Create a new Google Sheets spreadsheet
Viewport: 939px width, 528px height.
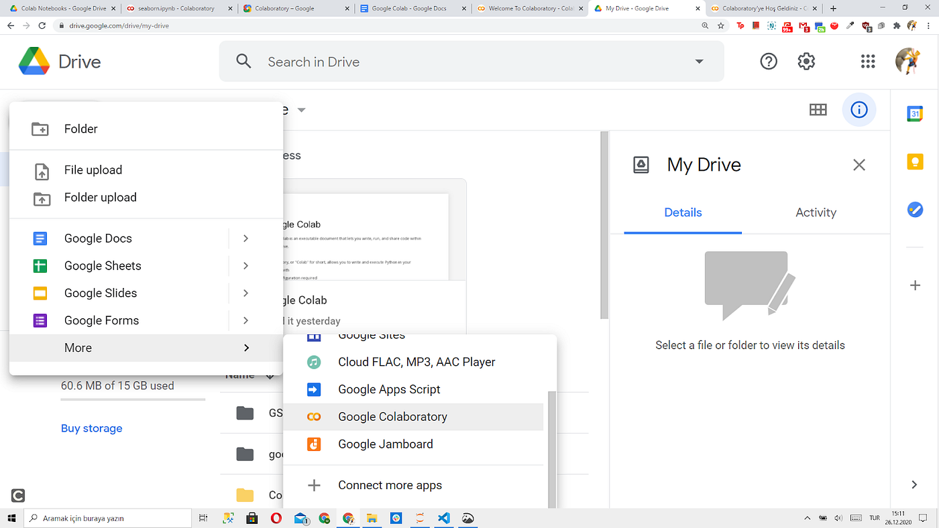point(118,266)
